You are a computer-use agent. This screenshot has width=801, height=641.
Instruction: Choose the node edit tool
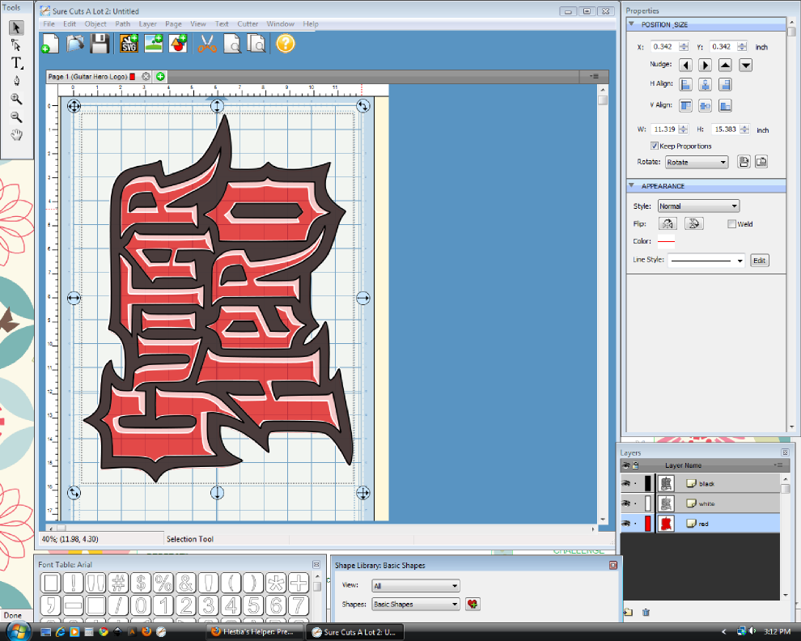[x=16, y=45]
